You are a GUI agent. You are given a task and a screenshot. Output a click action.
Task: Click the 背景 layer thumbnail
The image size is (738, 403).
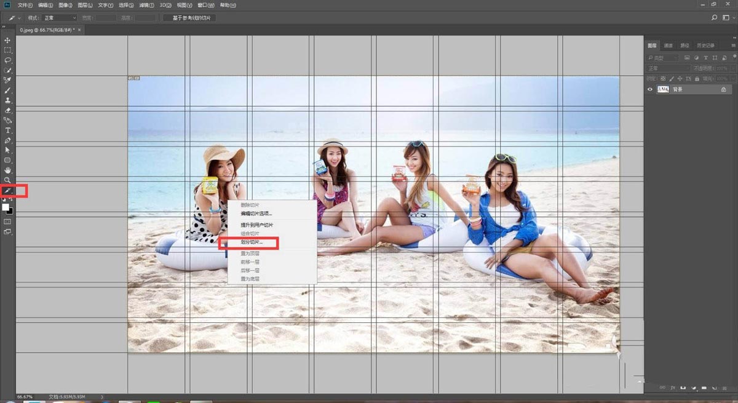(663, 89)
